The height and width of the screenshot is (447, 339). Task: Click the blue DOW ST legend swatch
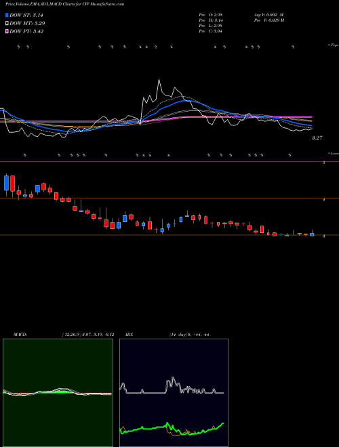coord(7,15)
